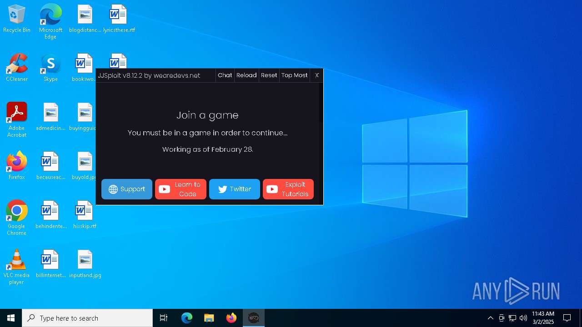This screenshot has width=582, height=327.
Task: Select VLC media player shortcut
Action: 17,267
